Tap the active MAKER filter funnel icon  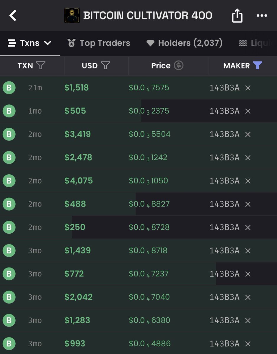[x=258, y=65]
